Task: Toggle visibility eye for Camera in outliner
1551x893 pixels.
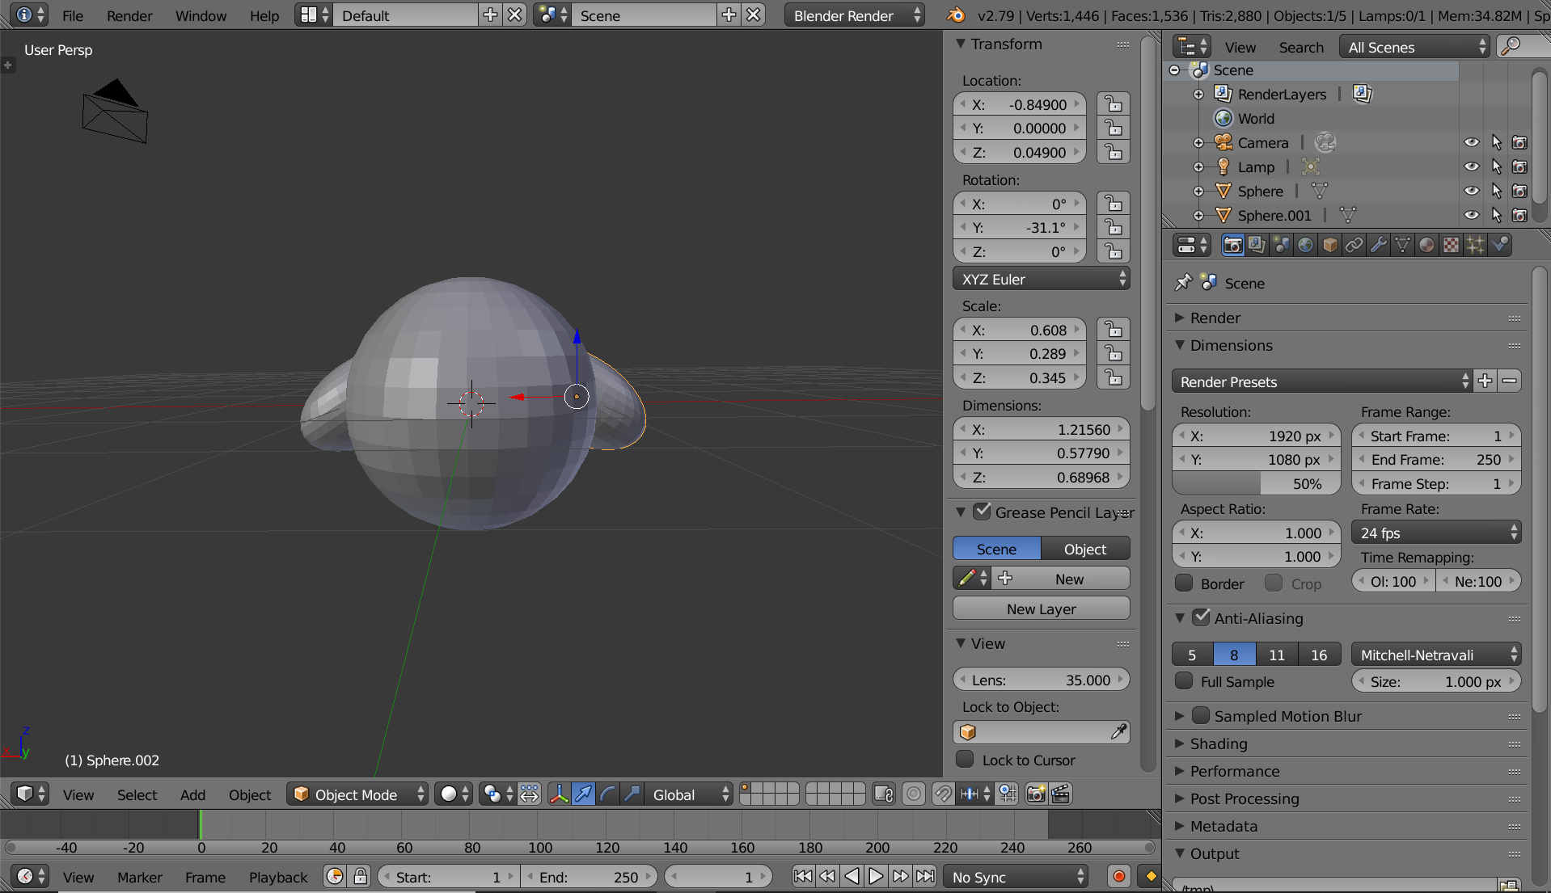Action: 1472,143
